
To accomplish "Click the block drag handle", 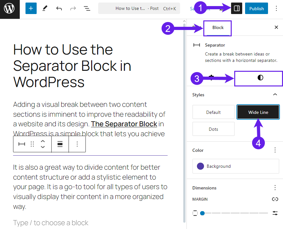I will point(32,144).
